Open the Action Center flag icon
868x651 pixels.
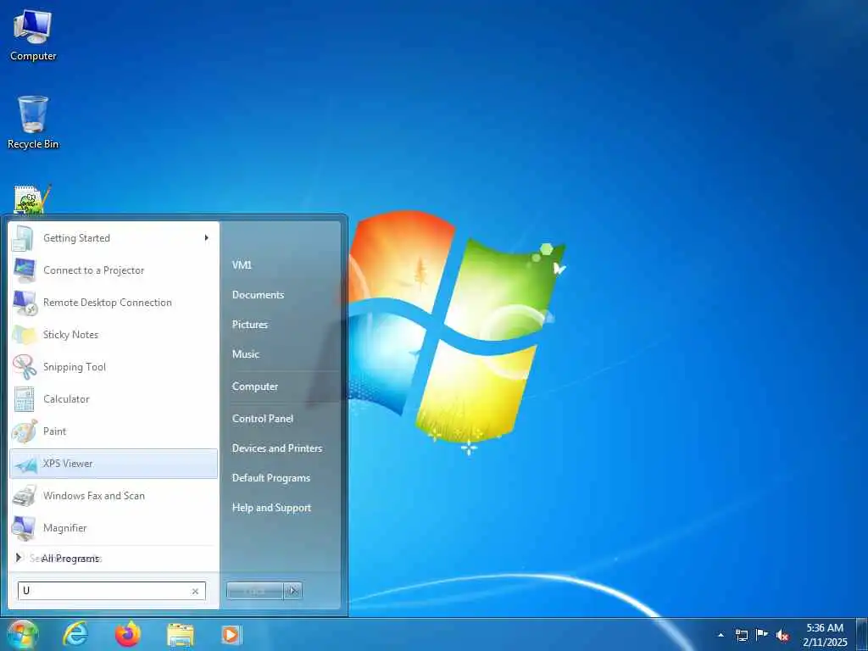point(762,634)
